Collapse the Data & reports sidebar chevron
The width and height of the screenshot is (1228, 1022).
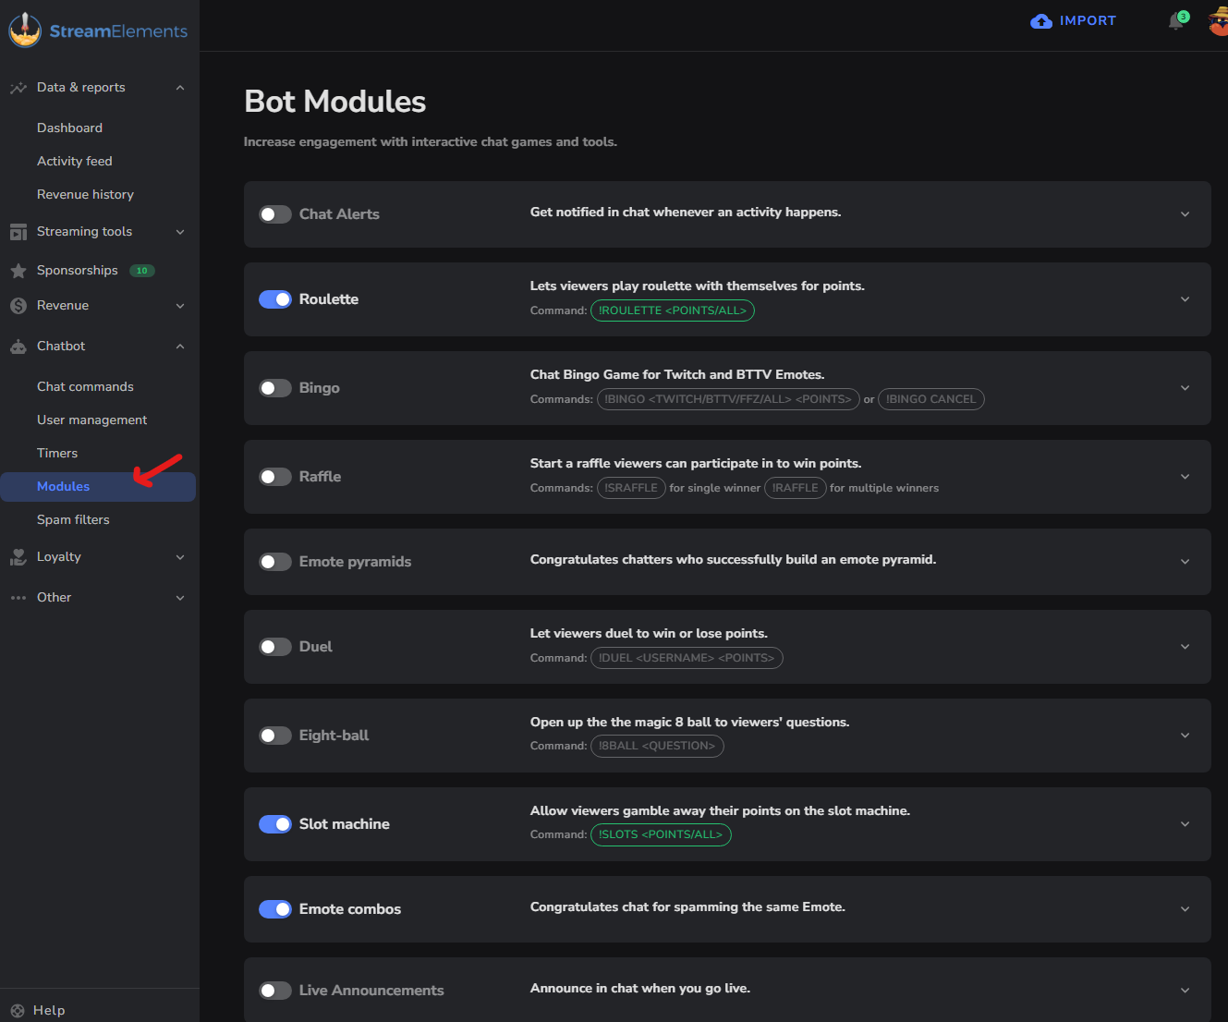click(x=180, y=88)
